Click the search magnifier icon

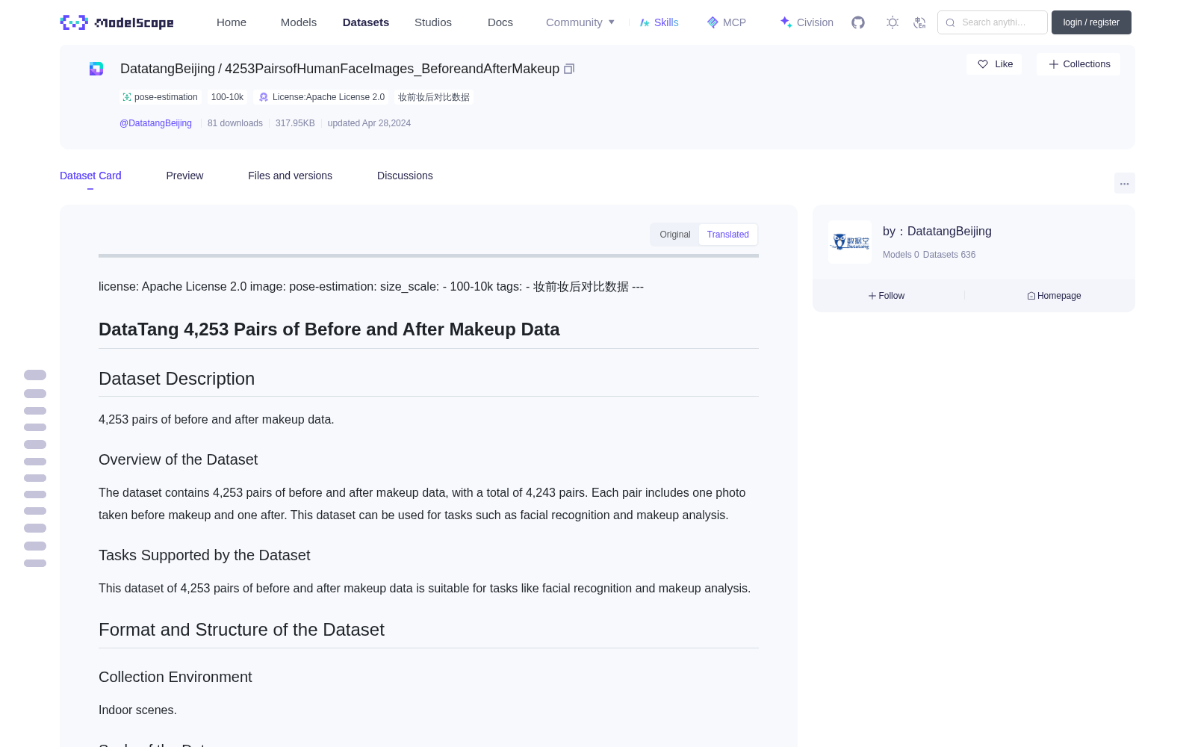(x=950, y=22)
